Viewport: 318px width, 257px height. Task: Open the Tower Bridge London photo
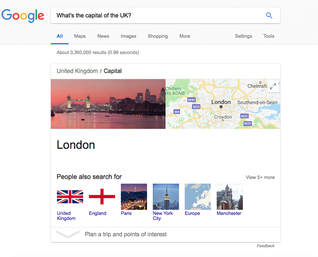click(x=108, y=104)
